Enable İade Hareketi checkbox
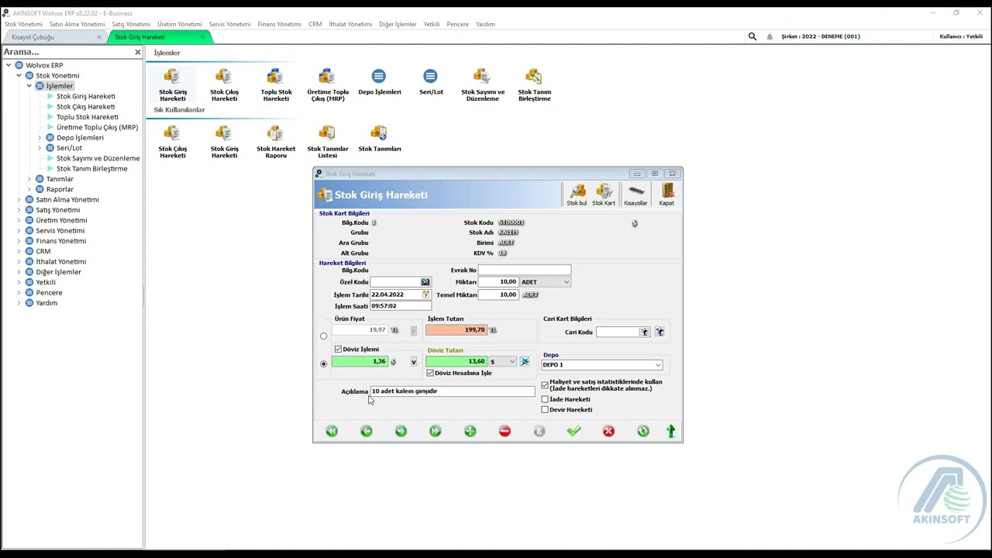The image size is (992, 558). pyautogui.click(x=545, y=399)
